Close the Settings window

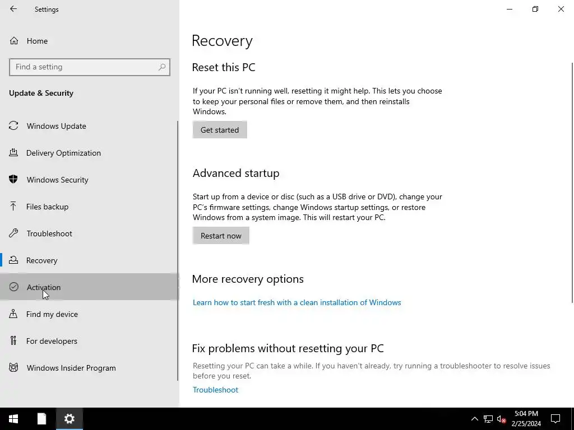(x=561, y=9)
